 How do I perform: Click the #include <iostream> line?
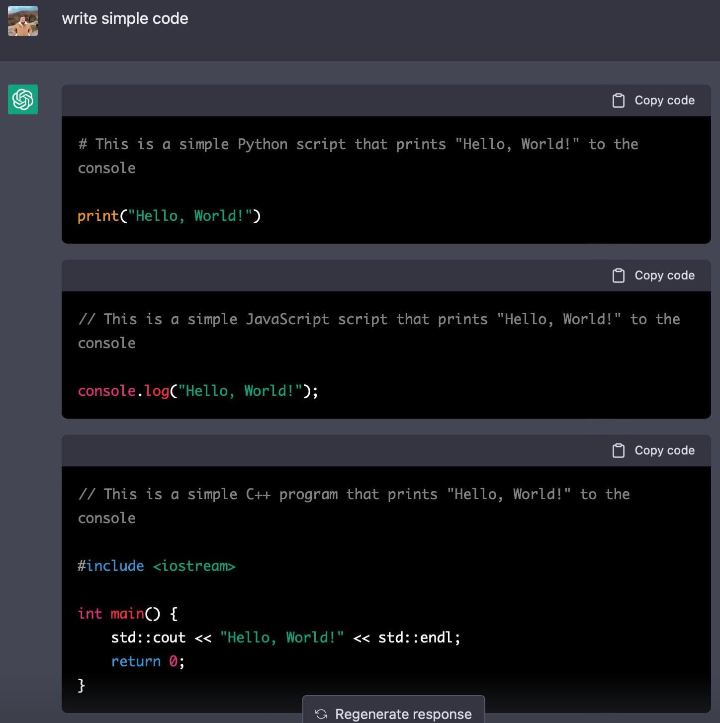[x=156, y=566]
